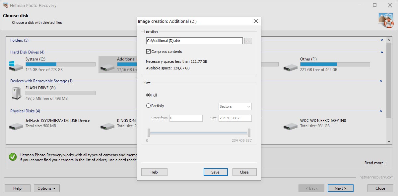Collapse the Hard Disk Drives (4) section

point(382,52)
